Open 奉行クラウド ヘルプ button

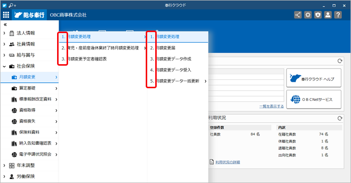pos(314,78)
